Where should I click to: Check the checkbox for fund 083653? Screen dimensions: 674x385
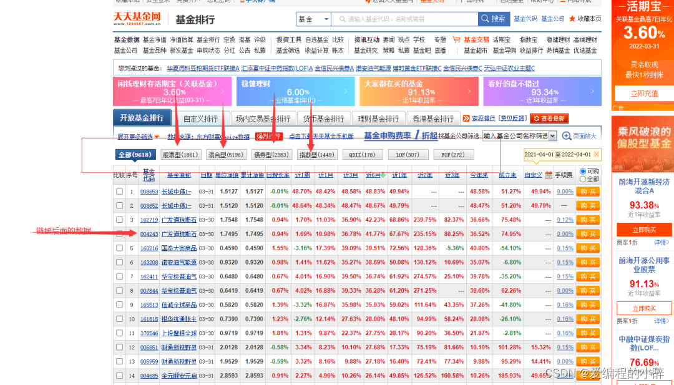[x=119, y=191]
